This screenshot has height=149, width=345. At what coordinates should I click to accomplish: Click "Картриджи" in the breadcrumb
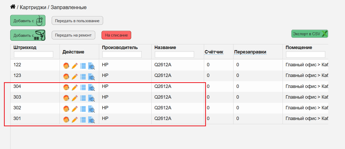click(x=33, y=7)
